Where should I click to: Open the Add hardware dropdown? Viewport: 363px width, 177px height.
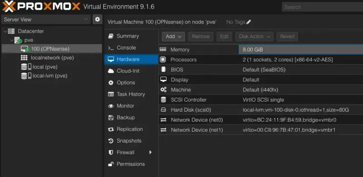point(173,36)
